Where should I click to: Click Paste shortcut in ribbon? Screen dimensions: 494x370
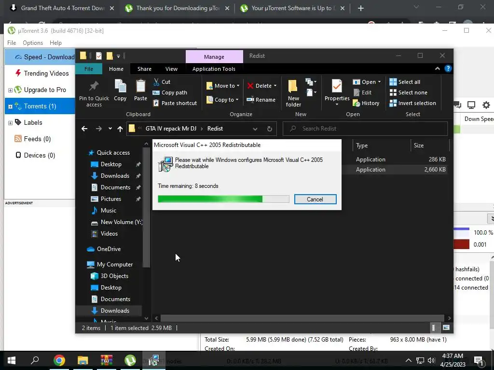(x=175, y=103)
